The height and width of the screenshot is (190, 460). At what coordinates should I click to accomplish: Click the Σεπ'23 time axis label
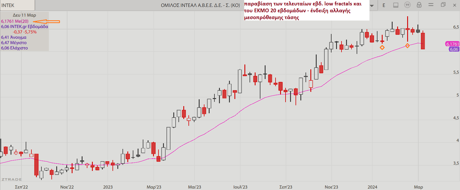tap(286, 187)
